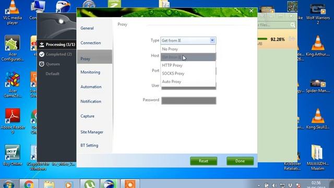Click the orange recorder icon in taskbar
Image resolution: width=334 pixels, height=188 pixels.
(x=130, y=184)
